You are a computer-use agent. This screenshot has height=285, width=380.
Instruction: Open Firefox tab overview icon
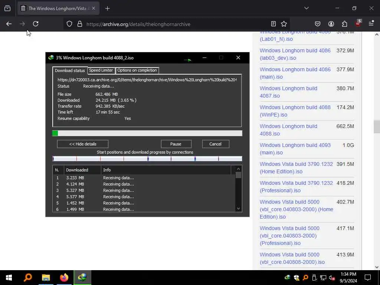coord(7,9)
